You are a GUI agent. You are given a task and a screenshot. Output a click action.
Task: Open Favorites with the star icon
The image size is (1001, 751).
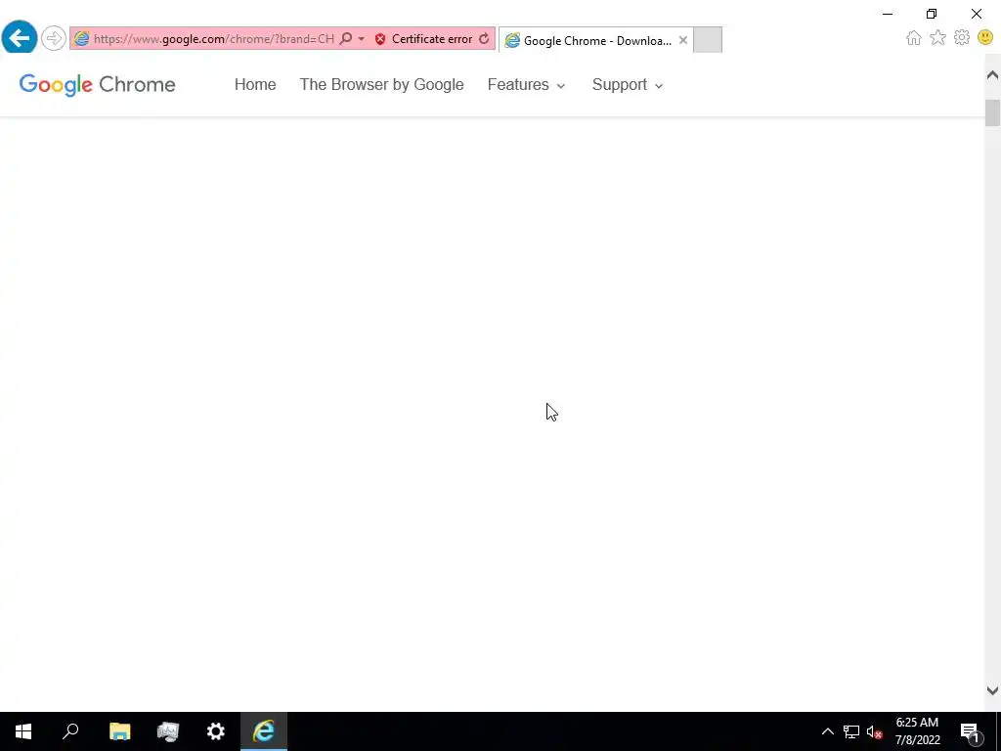937,38
